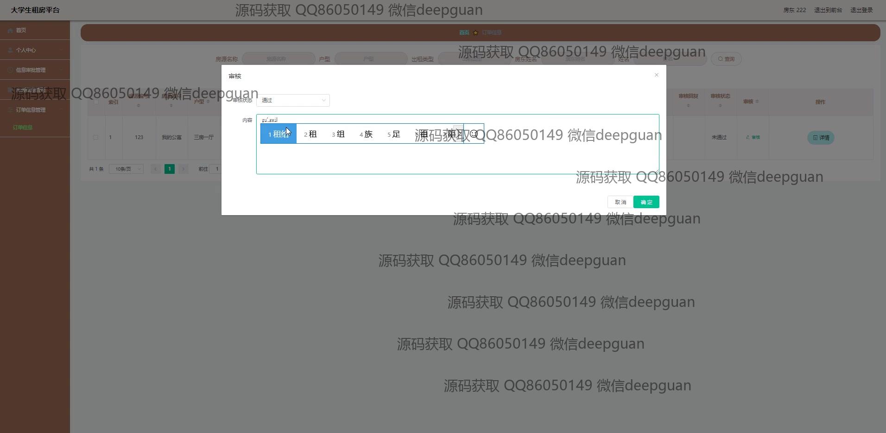This screenshot has width=886, height=433.
Task: Click the user icon beside 个人中心
Action: coord(10,50)
